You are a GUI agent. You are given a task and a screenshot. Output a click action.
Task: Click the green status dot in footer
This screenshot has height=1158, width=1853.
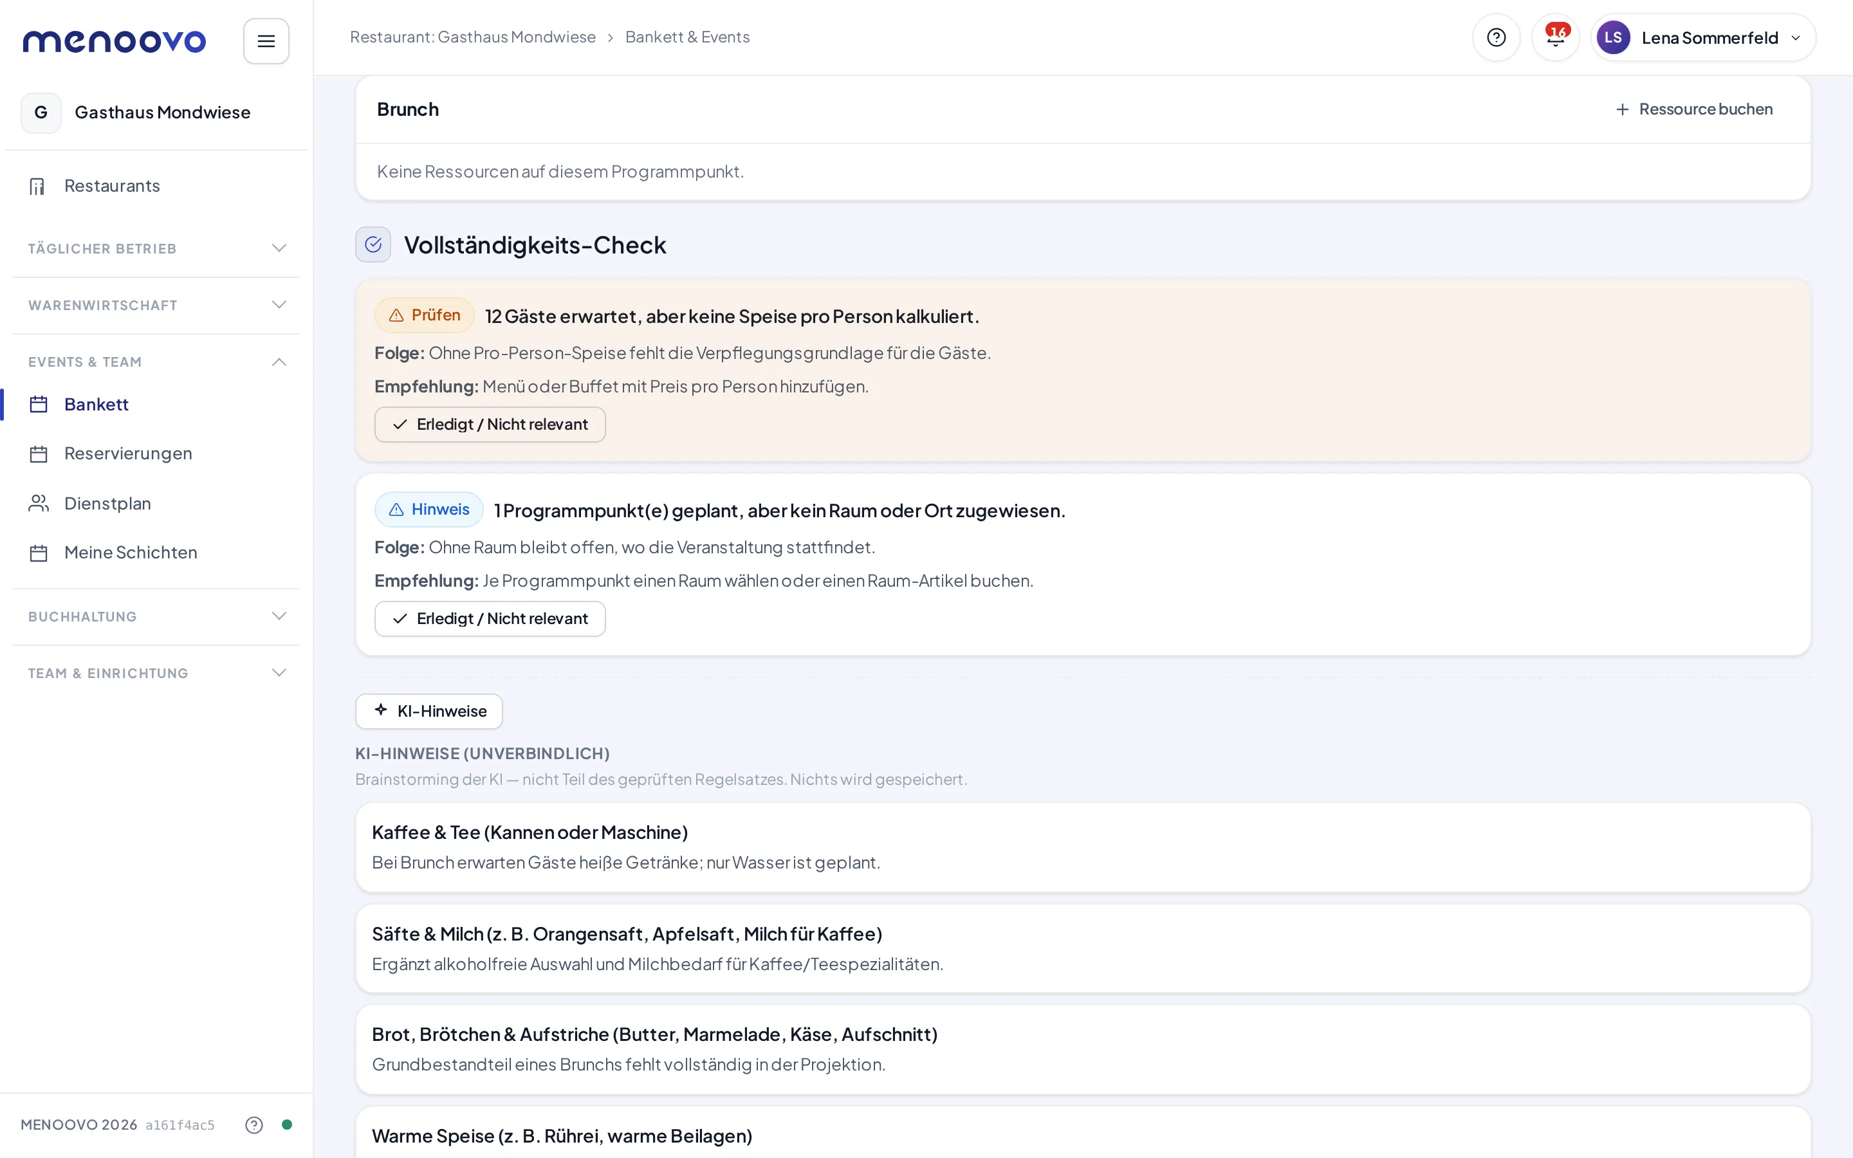click(287, 1125)
